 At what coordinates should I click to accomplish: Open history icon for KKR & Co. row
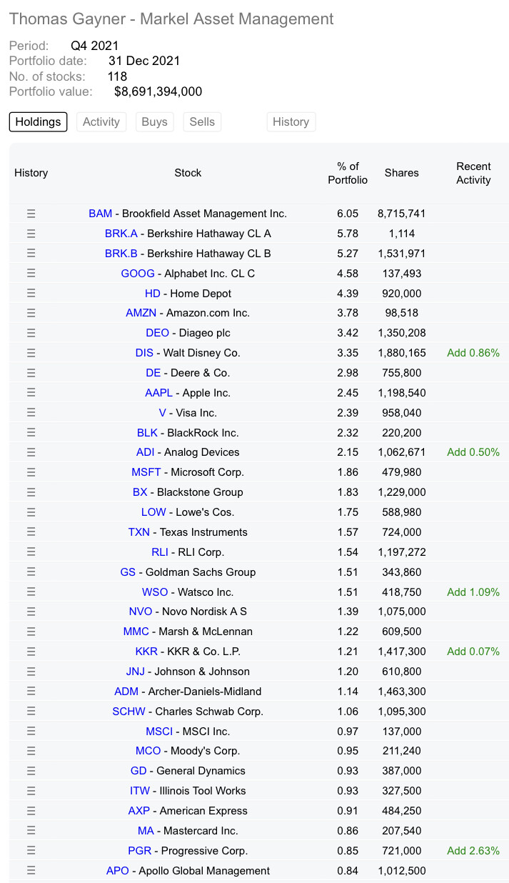click(x=31, y=652)
